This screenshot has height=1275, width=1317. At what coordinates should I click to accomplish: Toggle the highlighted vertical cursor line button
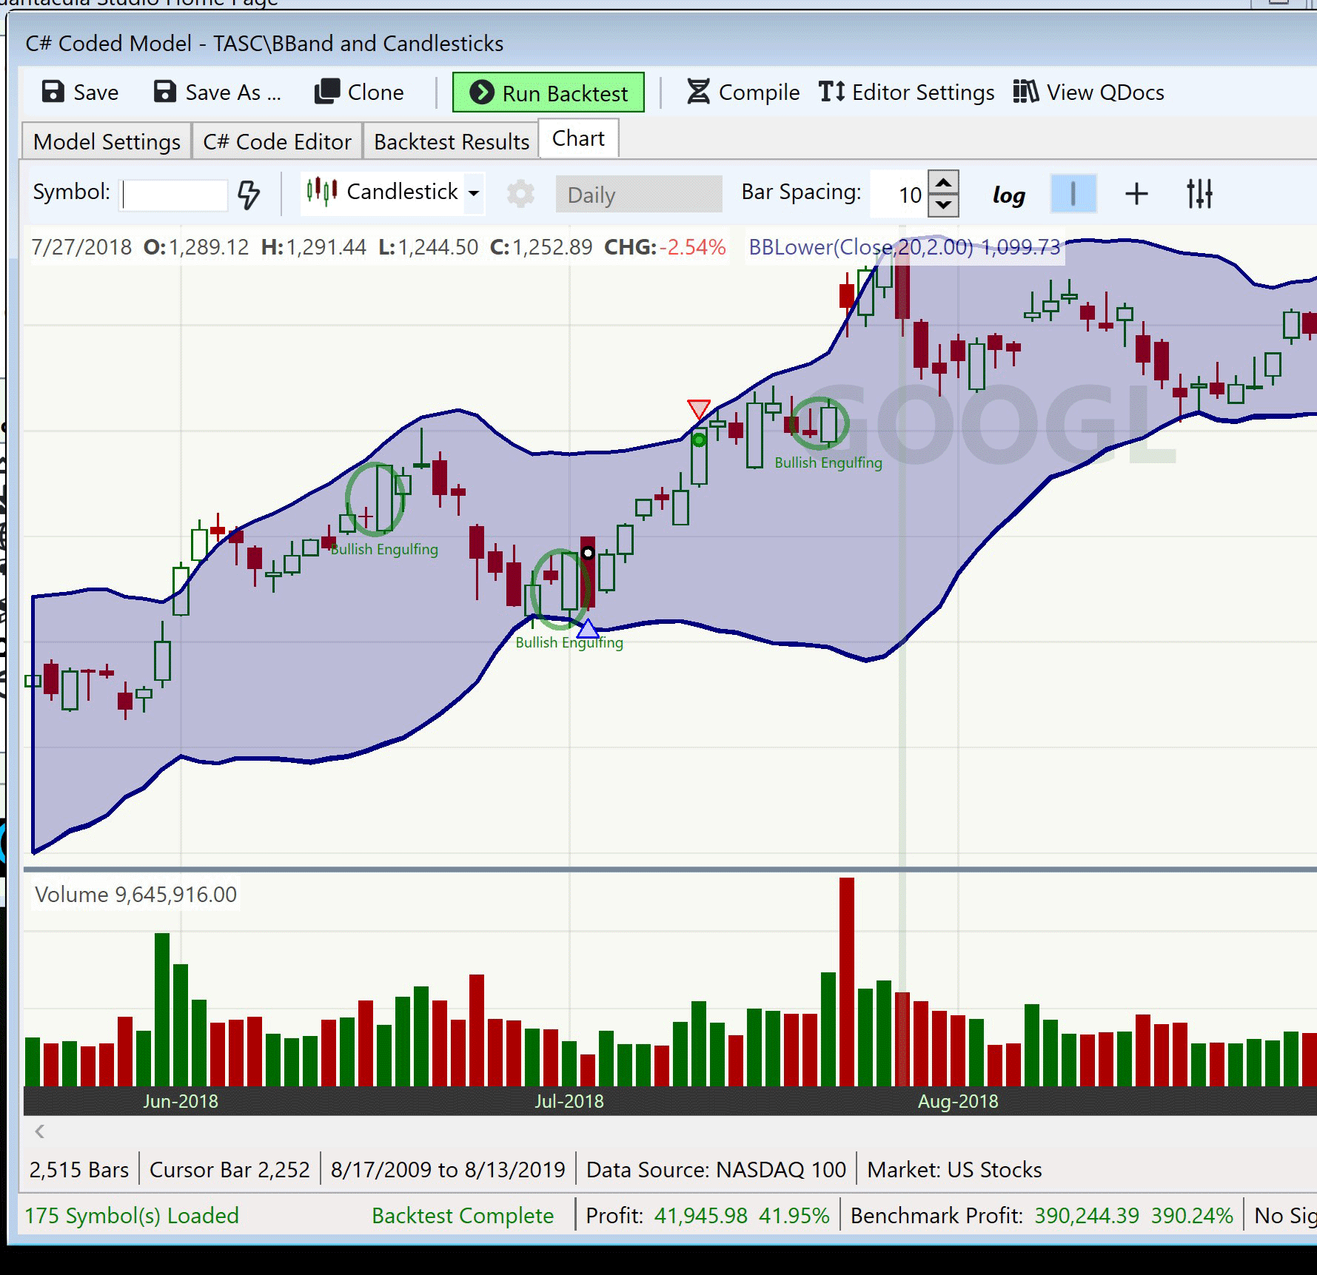(x=1073, y=195)
